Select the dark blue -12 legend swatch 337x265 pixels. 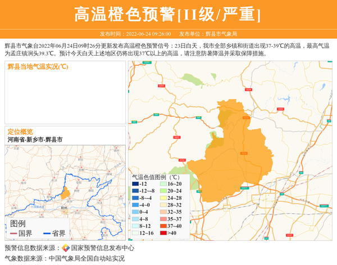tap(135, 184)
